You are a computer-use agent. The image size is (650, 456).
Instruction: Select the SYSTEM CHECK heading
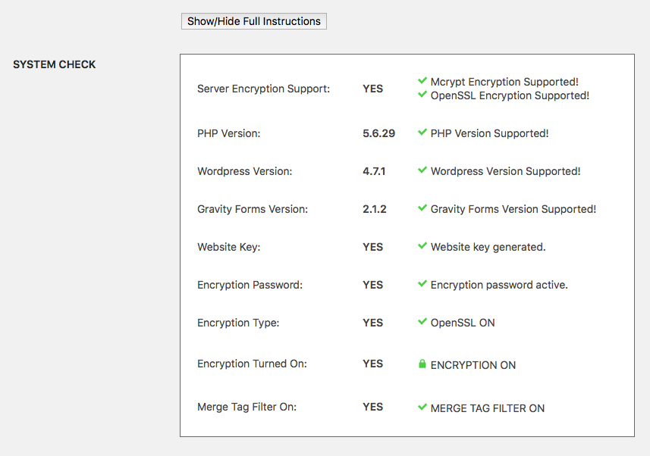click(x=54, y=64)
